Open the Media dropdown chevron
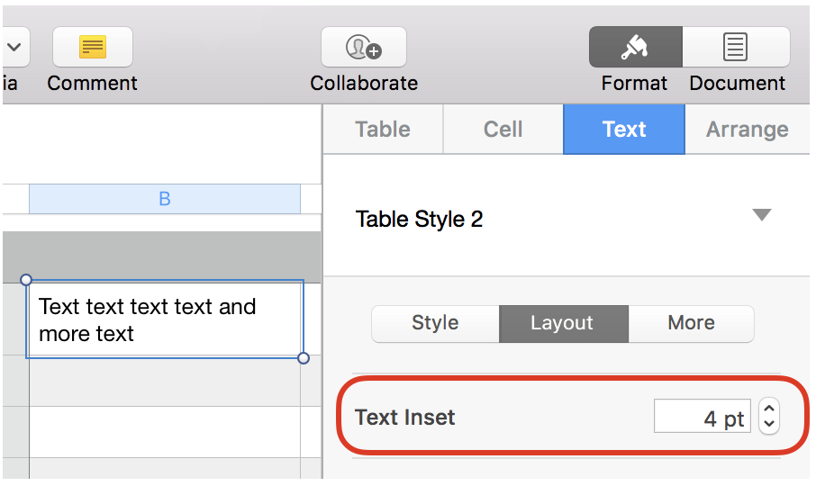Image resolution: width=816 pixels, height=486 pixels. coord(14,47)
